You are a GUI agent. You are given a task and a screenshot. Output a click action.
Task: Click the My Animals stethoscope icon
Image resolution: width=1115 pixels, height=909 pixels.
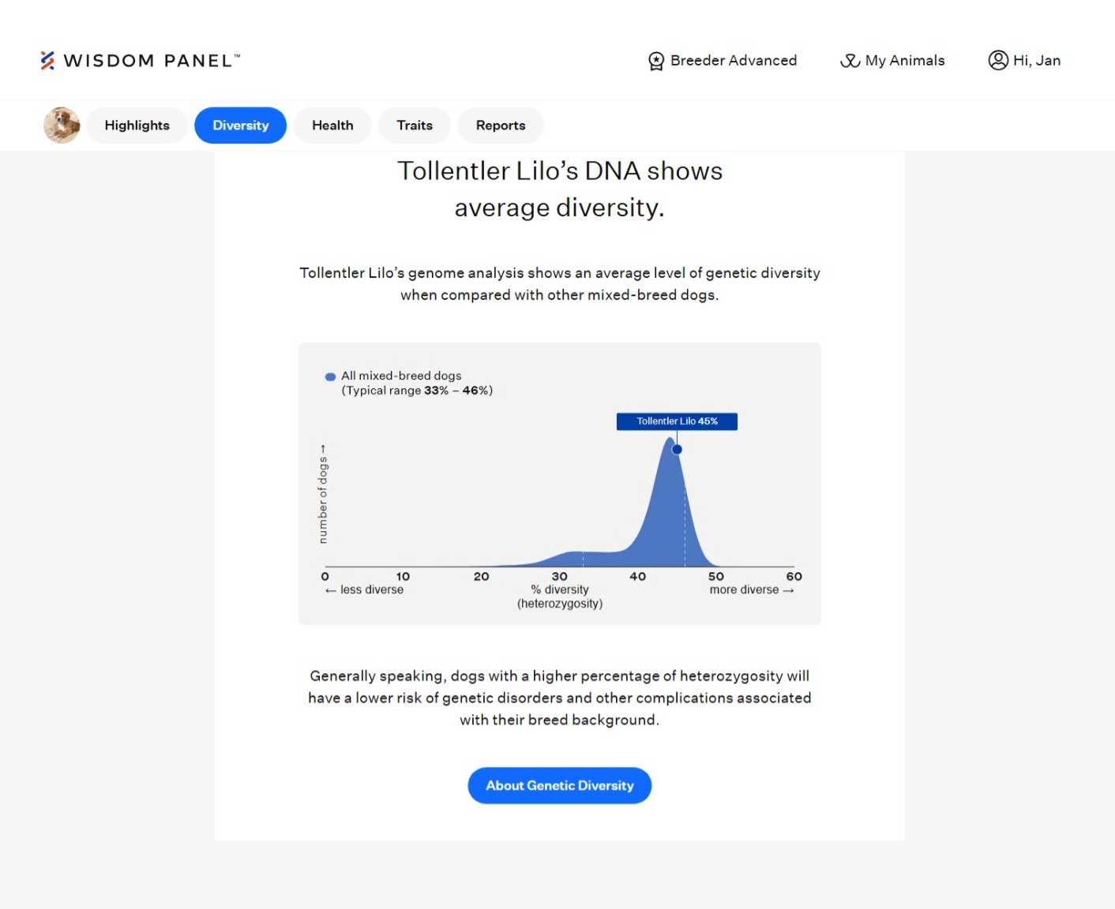850,61
